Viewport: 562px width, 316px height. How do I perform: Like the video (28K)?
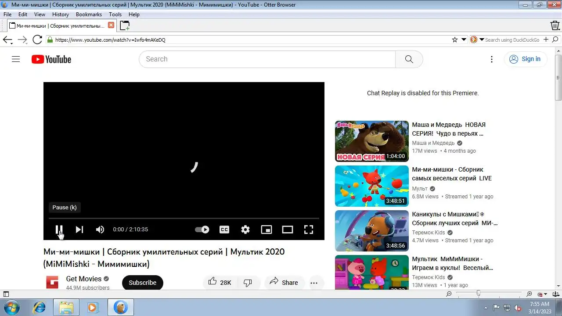(219, 282)
